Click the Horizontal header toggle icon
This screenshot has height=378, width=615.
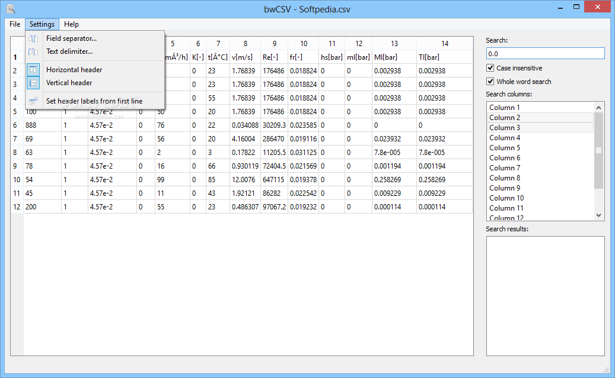[33, 70]
